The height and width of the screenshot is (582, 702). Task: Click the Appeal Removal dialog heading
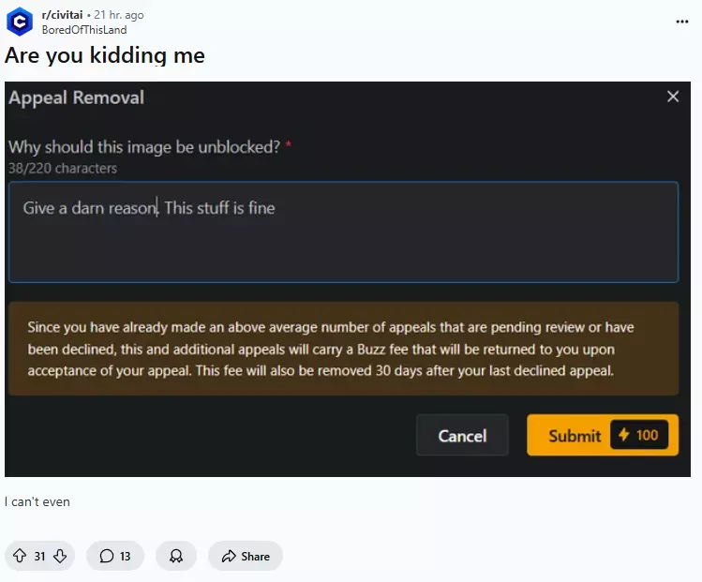click(77, 97)
